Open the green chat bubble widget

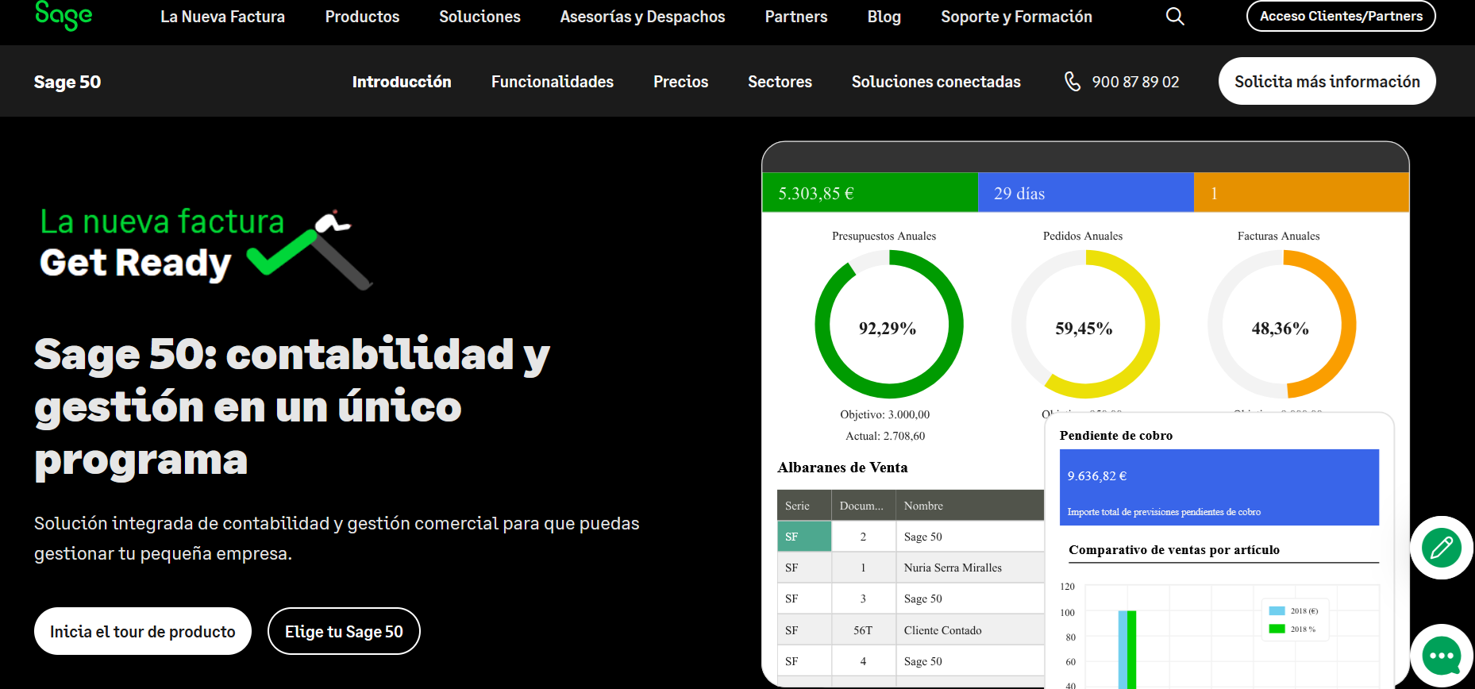point(1442,656)
